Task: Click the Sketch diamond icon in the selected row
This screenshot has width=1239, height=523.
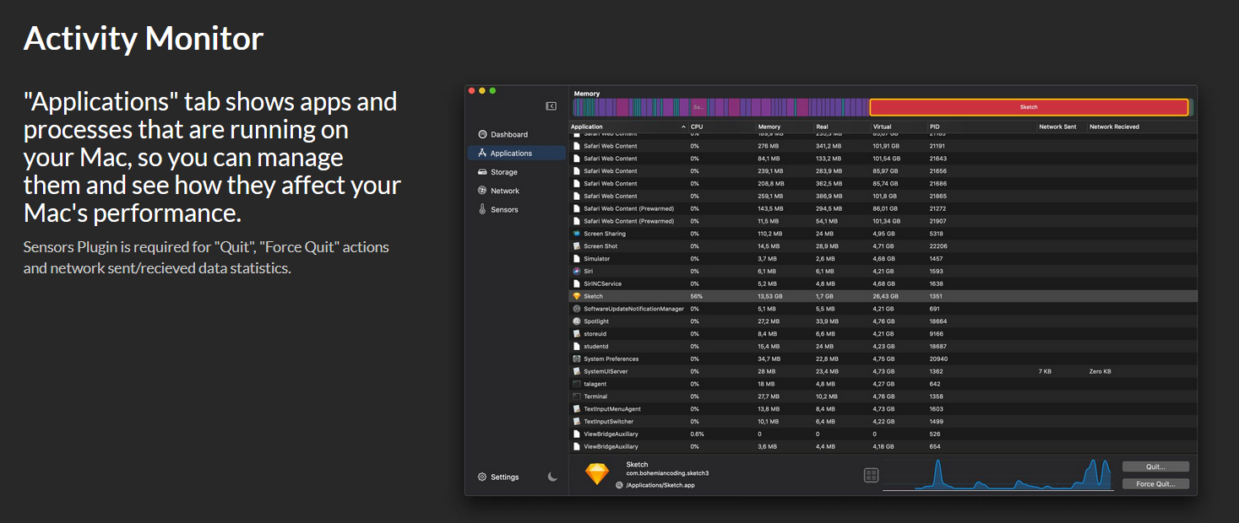Action: click(576, 296)
